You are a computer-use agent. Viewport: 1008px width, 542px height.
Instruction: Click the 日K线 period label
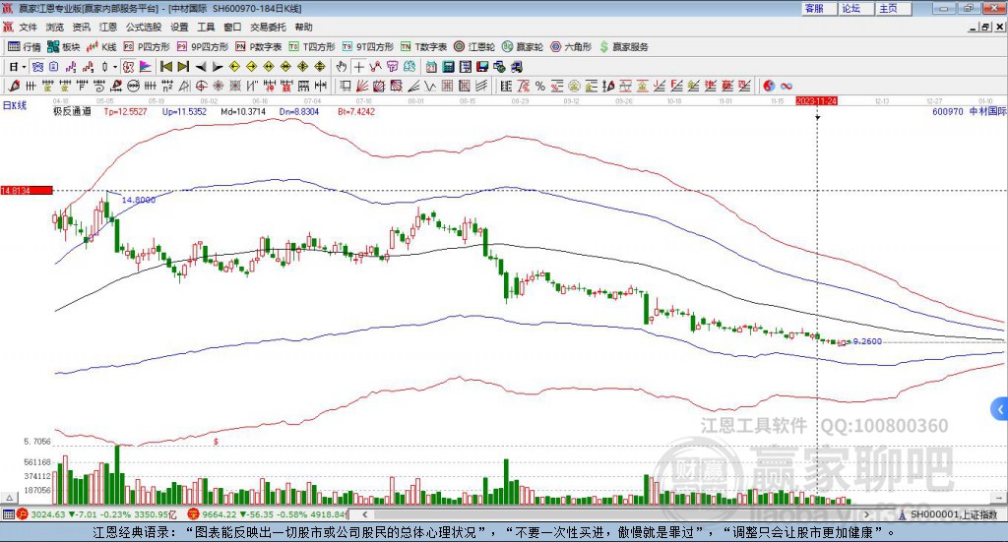[15, 105]
